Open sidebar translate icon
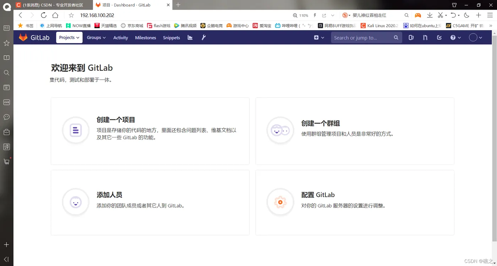The height and width of the screenshot is (266, 497). coord(6,147)
